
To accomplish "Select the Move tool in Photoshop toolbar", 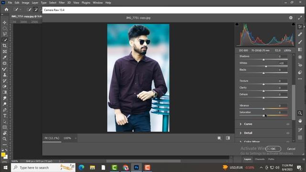I will pyautogui.click(x=4, y=22).
